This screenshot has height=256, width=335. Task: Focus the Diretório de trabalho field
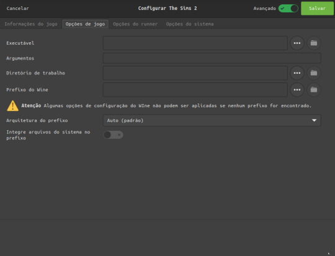coord(195,73)
